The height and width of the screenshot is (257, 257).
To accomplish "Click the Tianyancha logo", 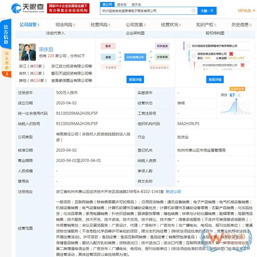I will pos(28,8).
